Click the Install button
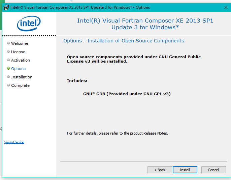231x180 pixels. click(185, 170)
